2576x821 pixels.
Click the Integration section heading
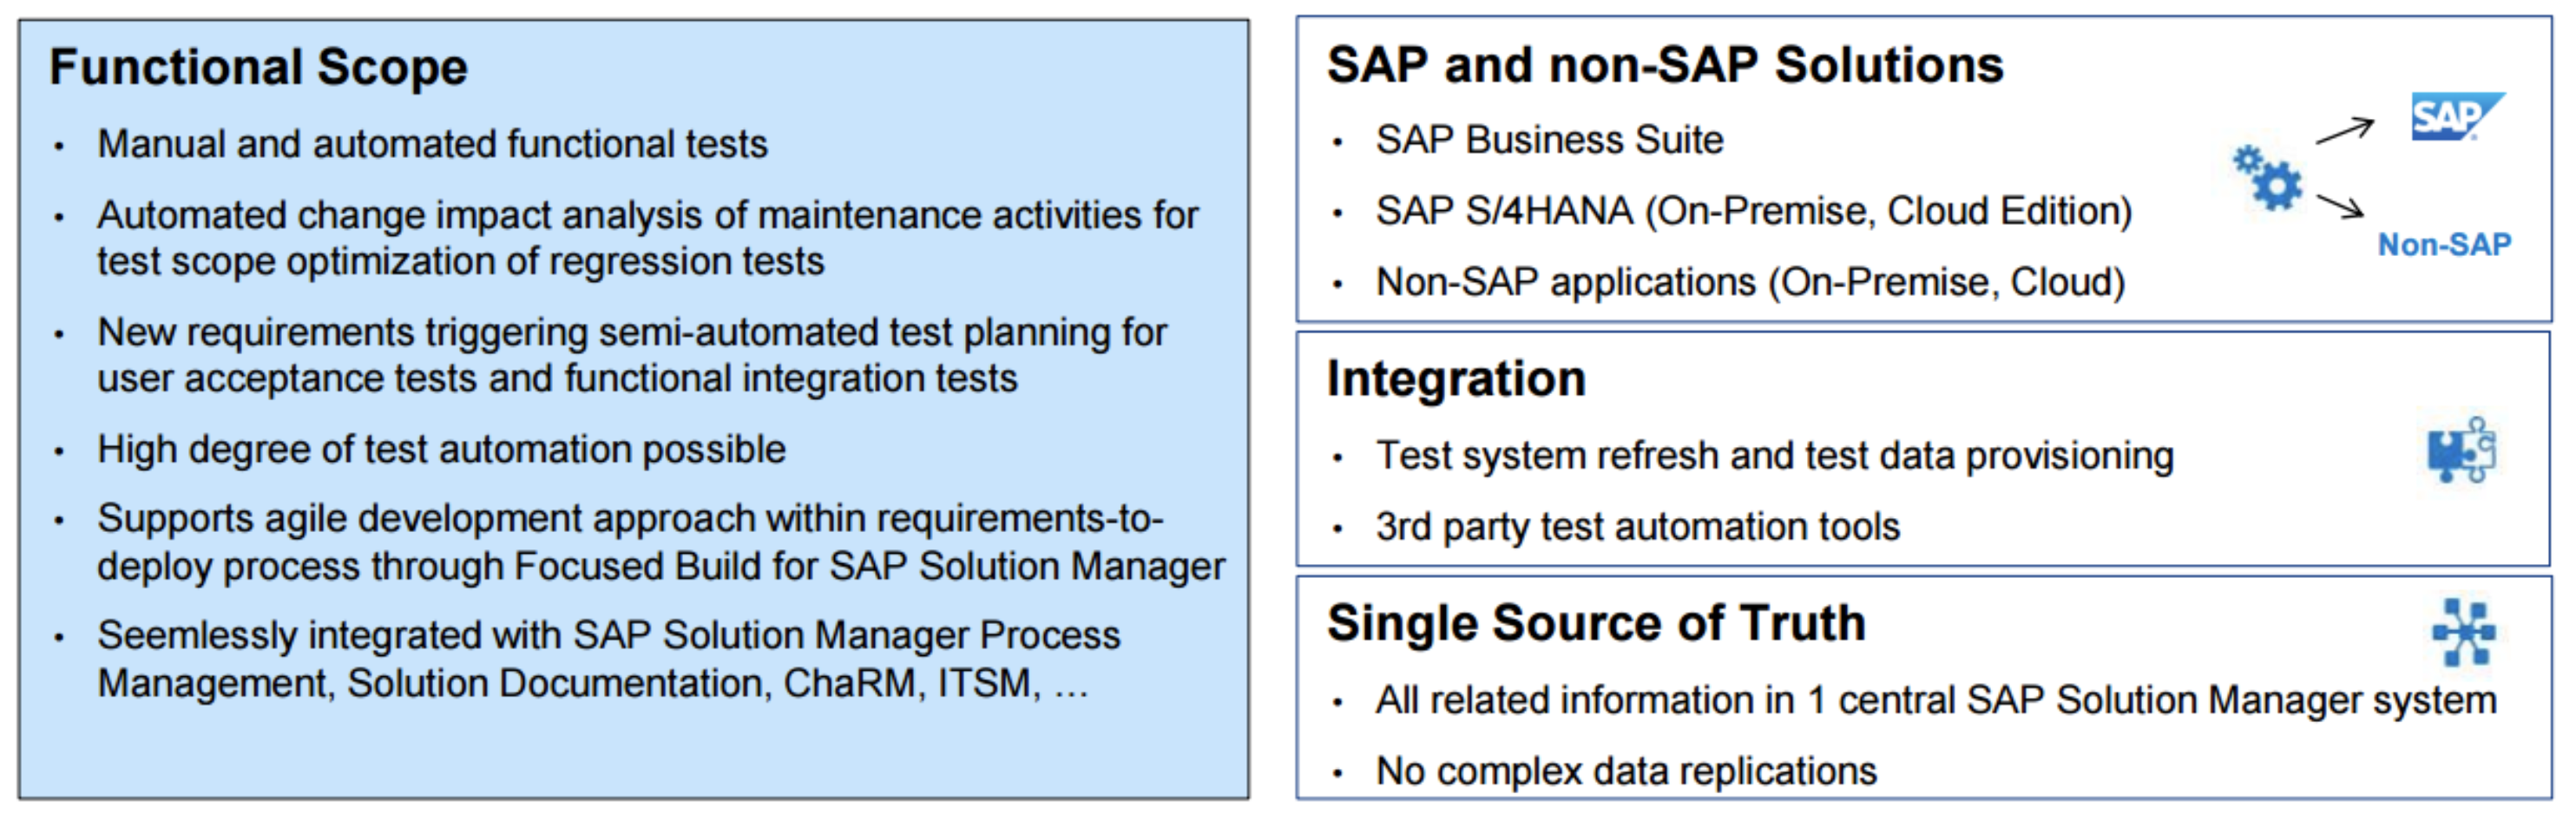tap(1456, 380)
